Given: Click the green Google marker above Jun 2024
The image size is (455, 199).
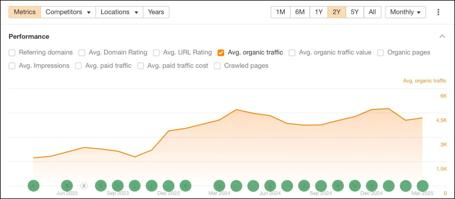Looking at the screenshot, I should pos(270,186).
